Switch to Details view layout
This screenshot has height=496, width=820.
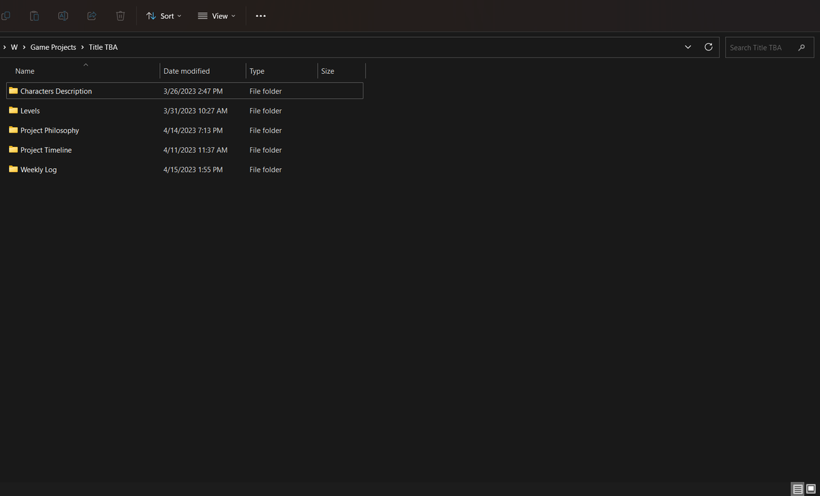(797, 489)
